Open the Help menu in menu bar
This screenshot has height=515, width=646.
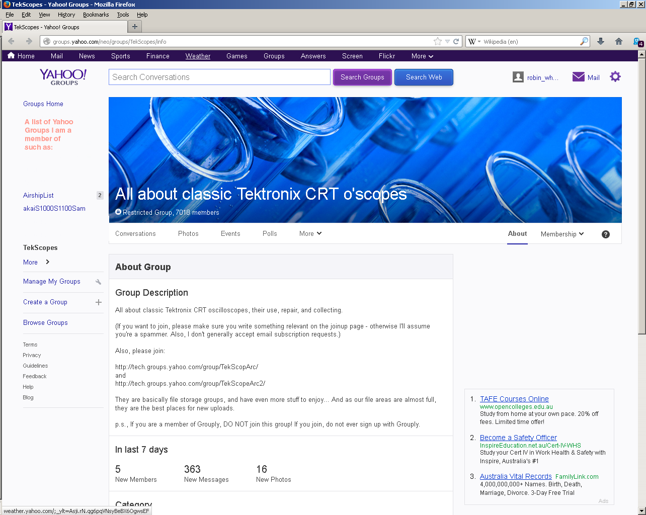tap(142, 15)
